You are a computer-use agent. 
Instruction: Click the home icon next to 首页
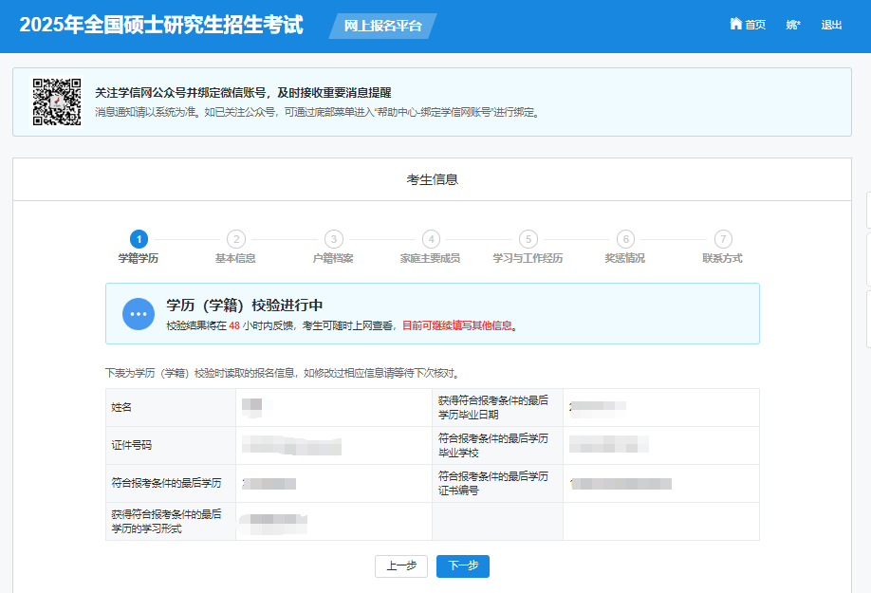[735, 25]
